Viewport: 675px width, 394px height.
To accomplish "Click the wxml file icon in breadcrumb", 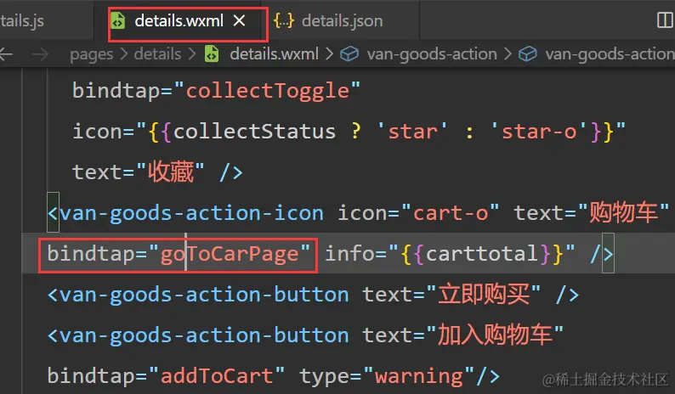I will pyautogui.click(x=212, y=54).
